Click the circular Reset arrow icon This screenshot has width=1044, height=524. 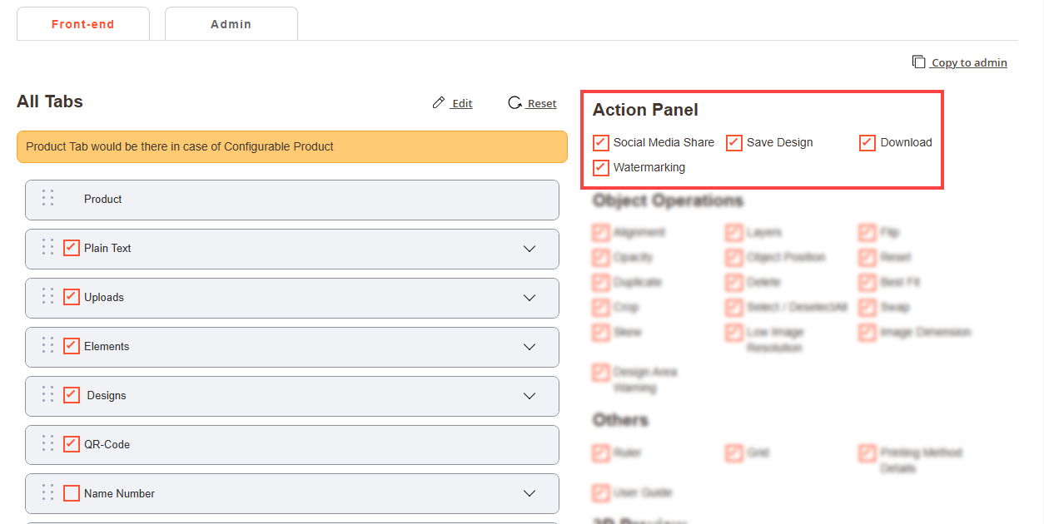click(515, 103)
